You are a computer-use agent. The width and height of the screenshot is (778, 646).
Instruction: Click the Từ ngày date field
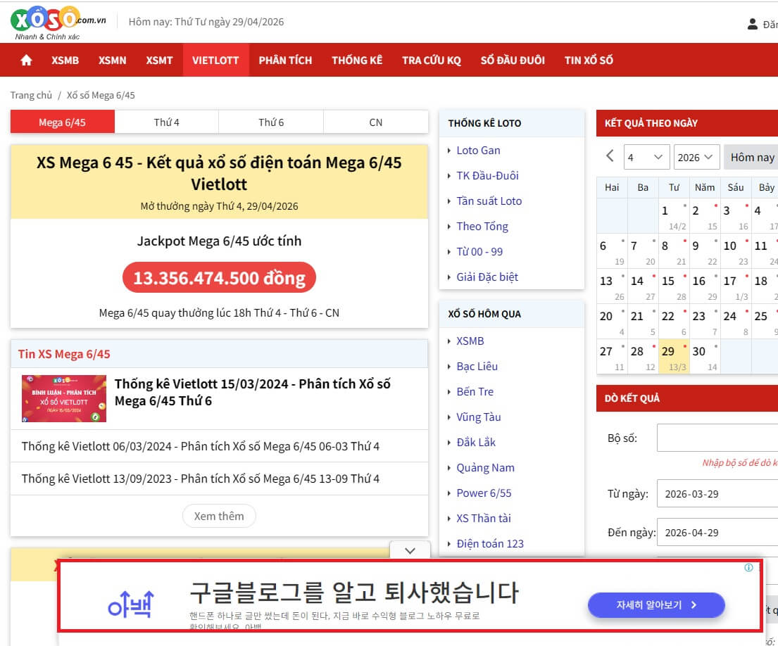[x=717, y=494]
